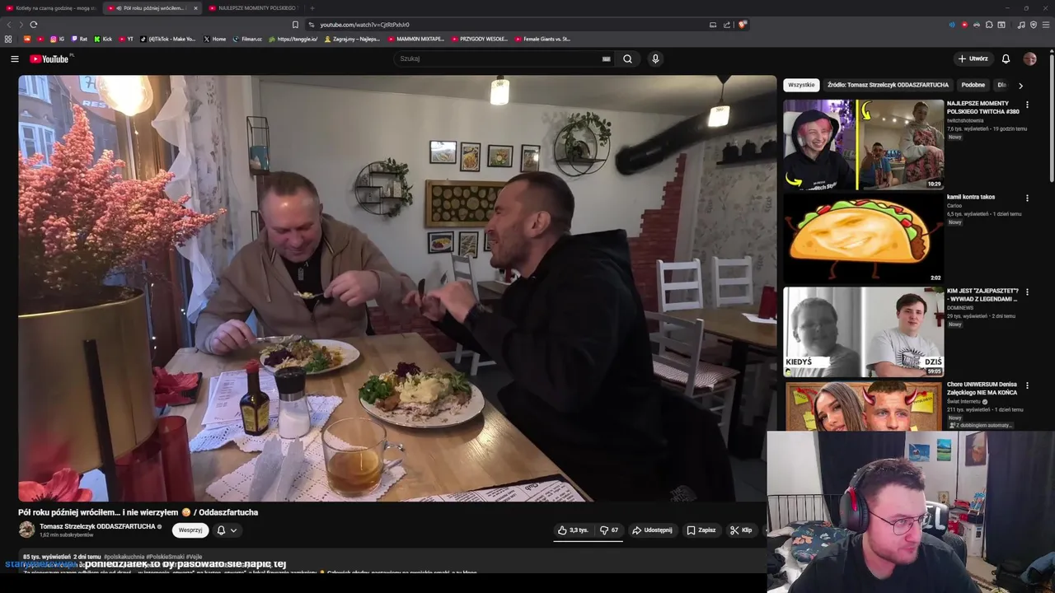
Task: Open kamil kontra takos video title
Action: click(x=971, y=197)
